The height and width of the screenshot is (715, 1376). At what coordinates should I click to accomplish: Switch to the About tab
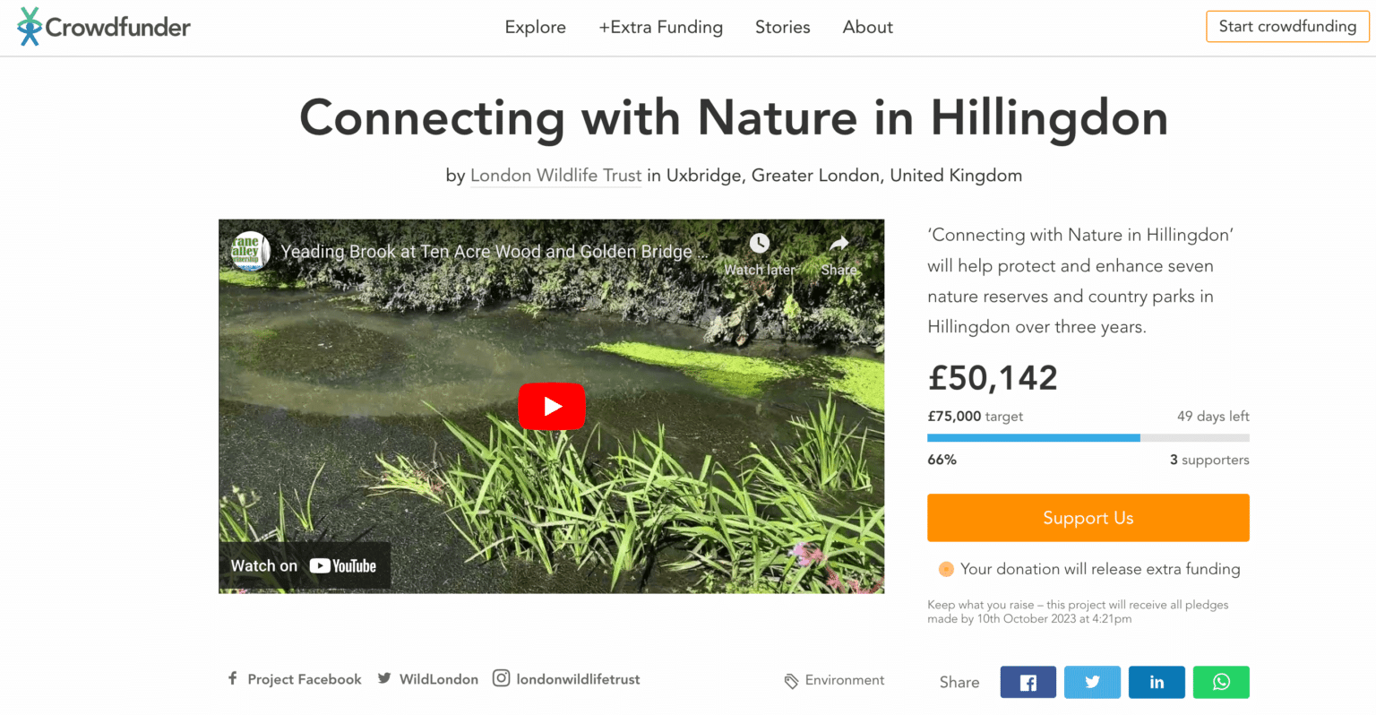click(867, 27)
